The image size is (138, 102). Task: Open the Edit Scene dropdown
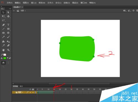[x=125, y=10]
